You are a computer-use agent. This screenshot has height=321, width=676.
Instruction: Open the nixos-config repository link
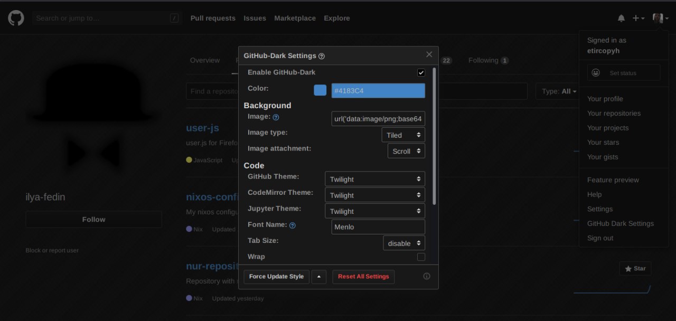(x=212, y=197)
